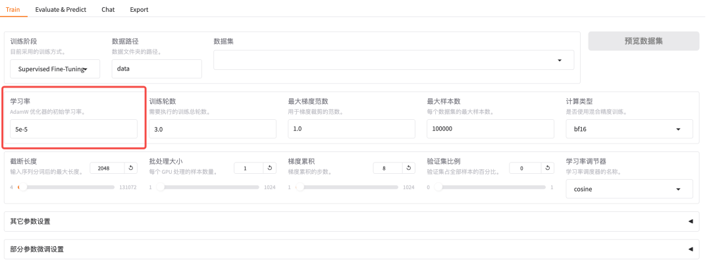
Task: Click the 最大梯度范数 label text
Action: pyautogui.click(x=307, y=101)
